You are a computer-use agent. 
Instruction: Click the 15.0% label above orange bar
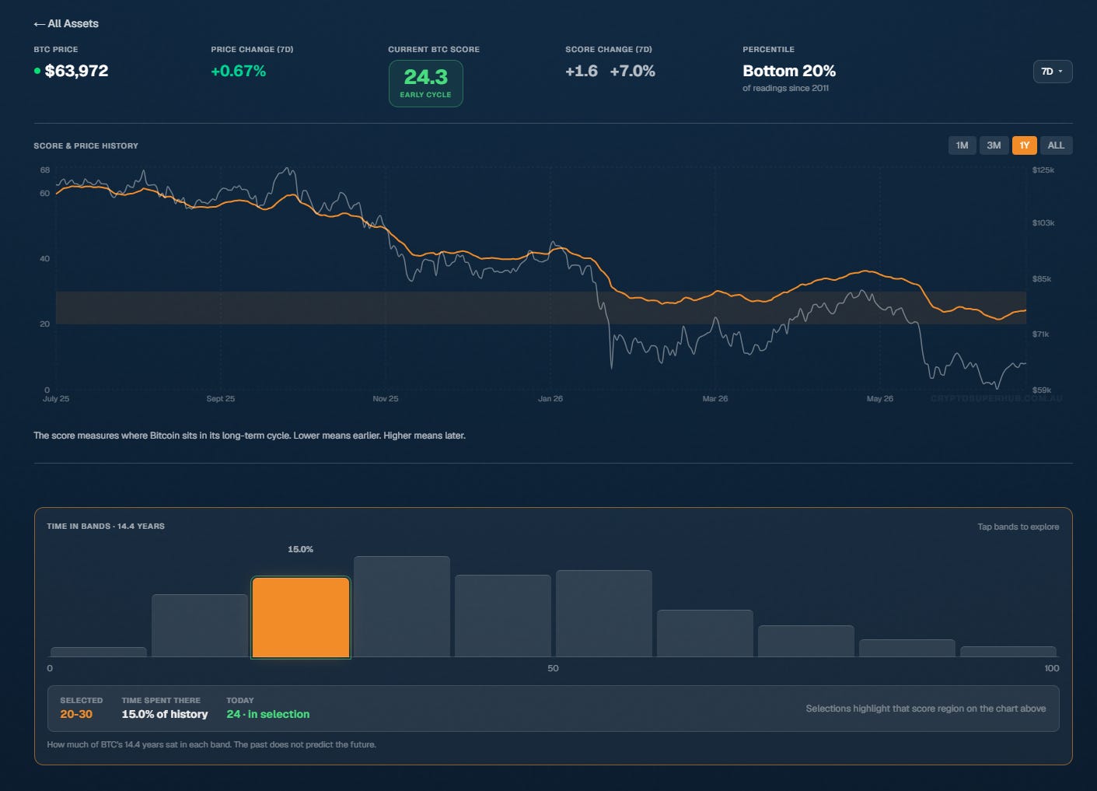pyautogui.click(x=301, y=549)
